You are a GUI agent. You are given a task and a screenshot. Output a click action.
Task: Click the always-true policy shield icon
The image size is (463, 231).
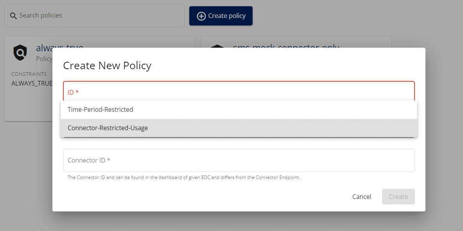[20, 52]
